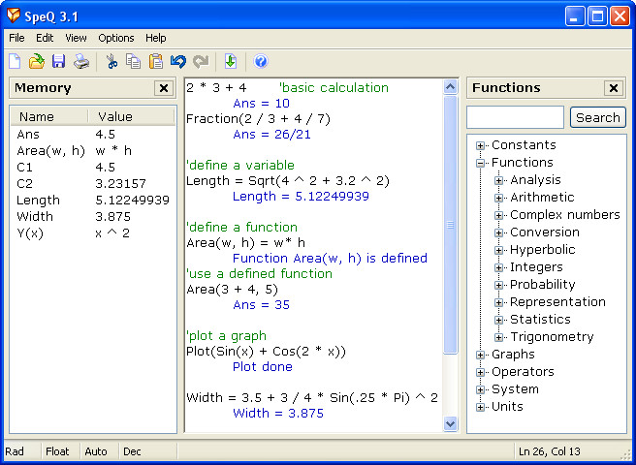Click the Search button
636x465 pixels.
(597, 117)
